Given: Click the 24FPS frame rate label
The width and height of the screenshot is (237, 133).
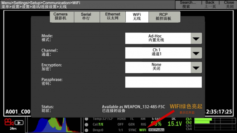Looking at the screenshot, I should click(13, 129).
